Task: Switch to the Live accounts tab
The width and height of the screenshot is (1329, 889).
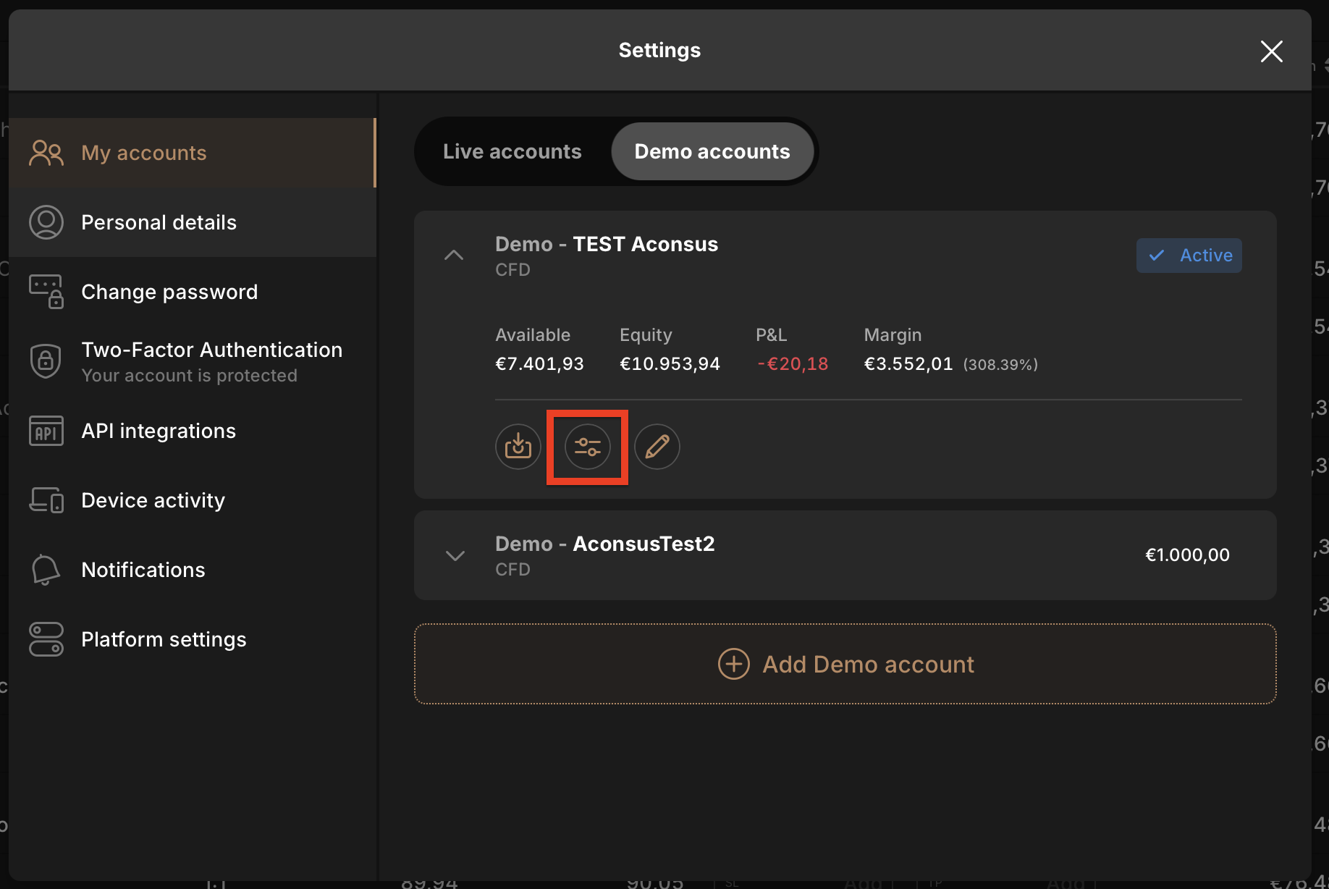Action: [512, 151]
